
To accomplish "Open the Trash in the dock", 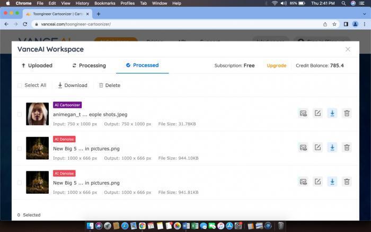I will [280, 226].
